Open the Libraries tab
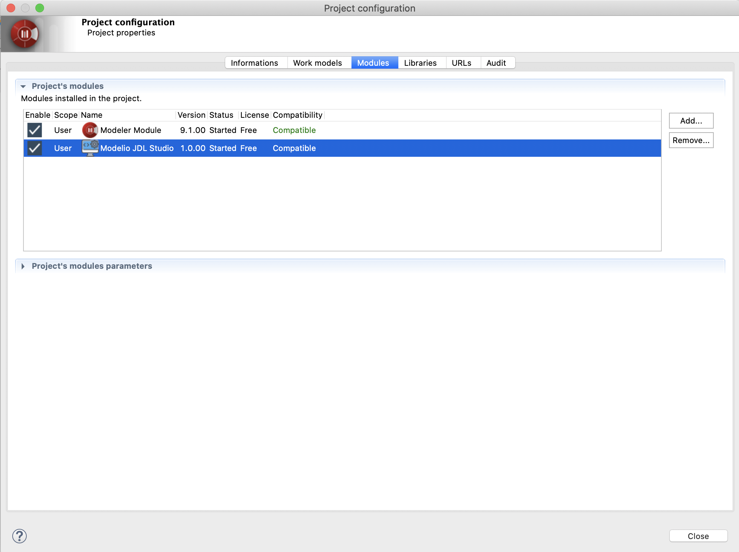This screenshot has width=739, height=552. tap(422, 63)
